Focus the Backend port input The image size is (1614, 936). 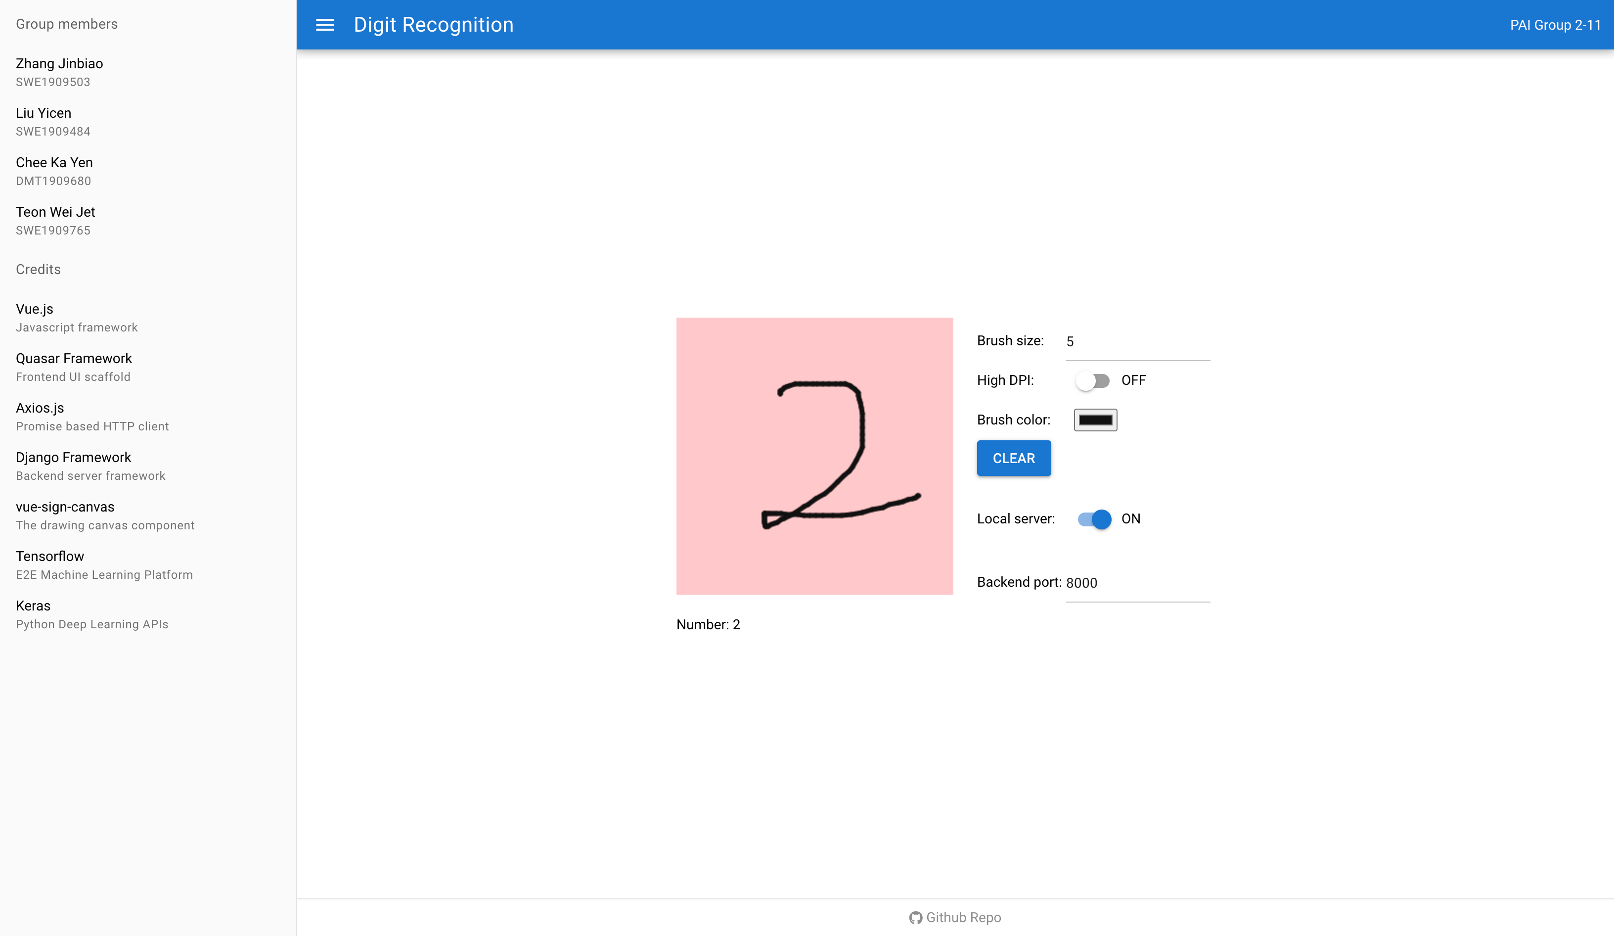click(x=1137, y=582)
